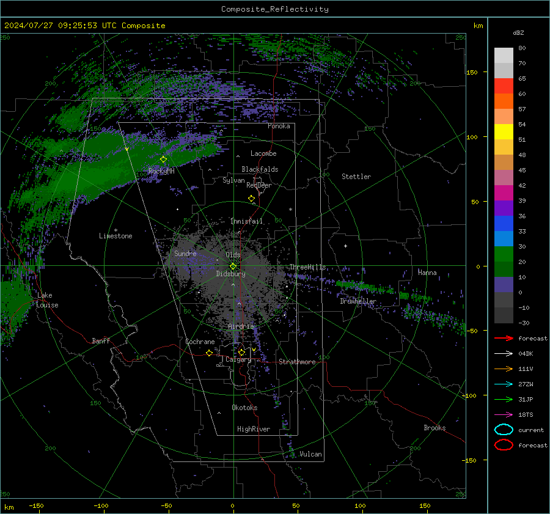This screenshot has height=514, width=550.
Task: Click white plus marker northeast of ThreeHills
Action: (x=345, y=246)
